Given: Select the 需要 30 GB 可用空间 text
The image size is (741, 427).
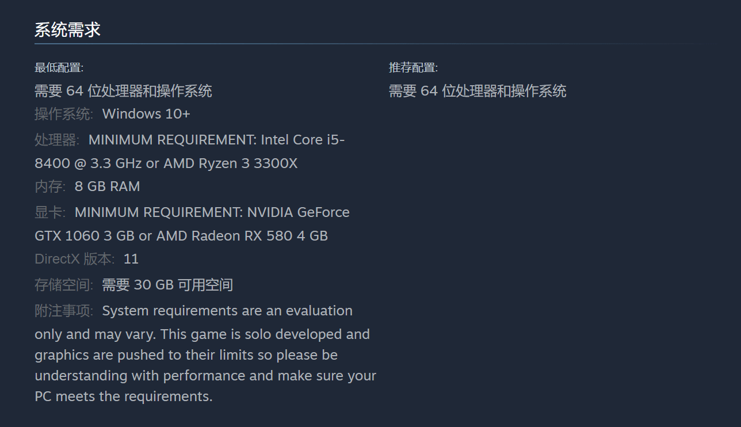Looking at the screenshot, I should [x=167, y=285].
